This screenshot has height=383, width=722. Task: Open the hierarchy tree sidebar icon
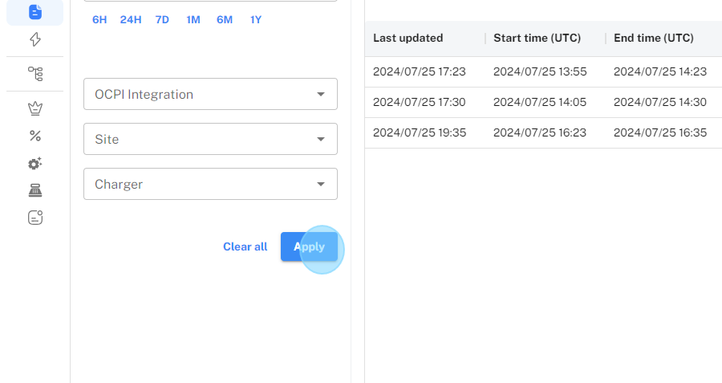(x=34, y=74)
